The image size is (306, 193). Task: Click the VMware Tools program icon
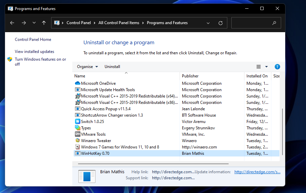(x=77, y=134)
